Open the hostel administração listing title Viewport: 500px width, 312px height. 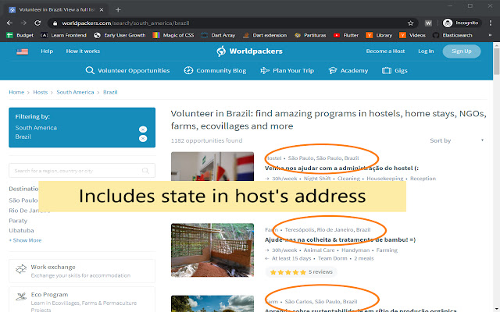(x=341, y=168)
